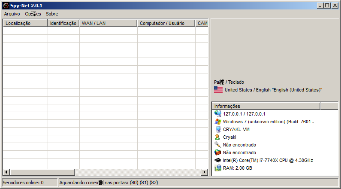Click the WAN / LAN column header
341x189 pixels.
point(108,23)
